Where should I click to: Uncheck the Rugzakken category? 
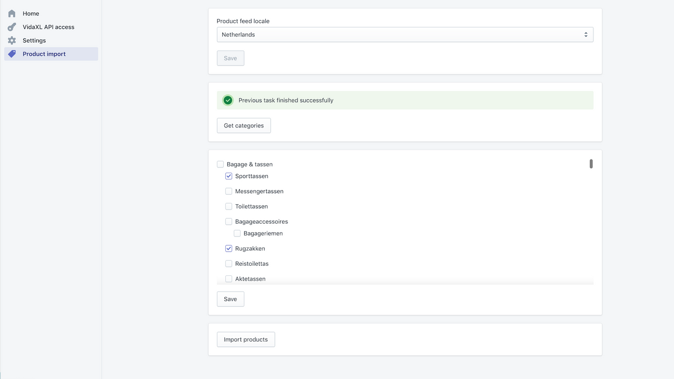[x=229, y=248]
